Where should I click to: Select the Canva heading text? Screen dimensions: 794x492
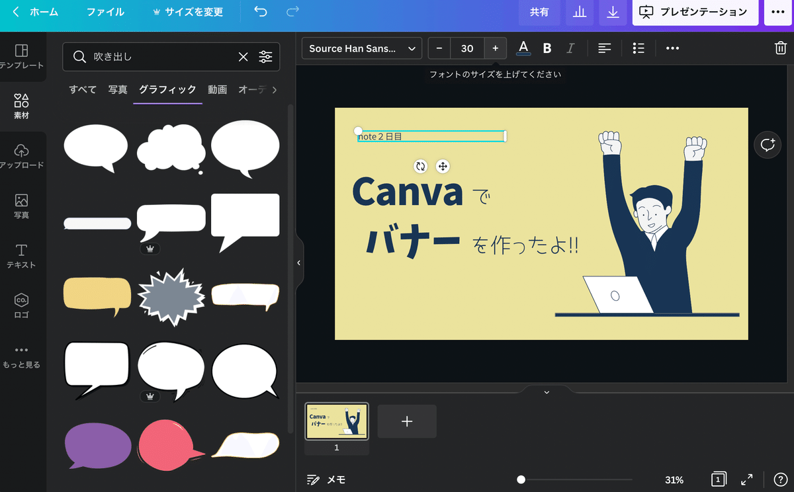pos(408,190)
